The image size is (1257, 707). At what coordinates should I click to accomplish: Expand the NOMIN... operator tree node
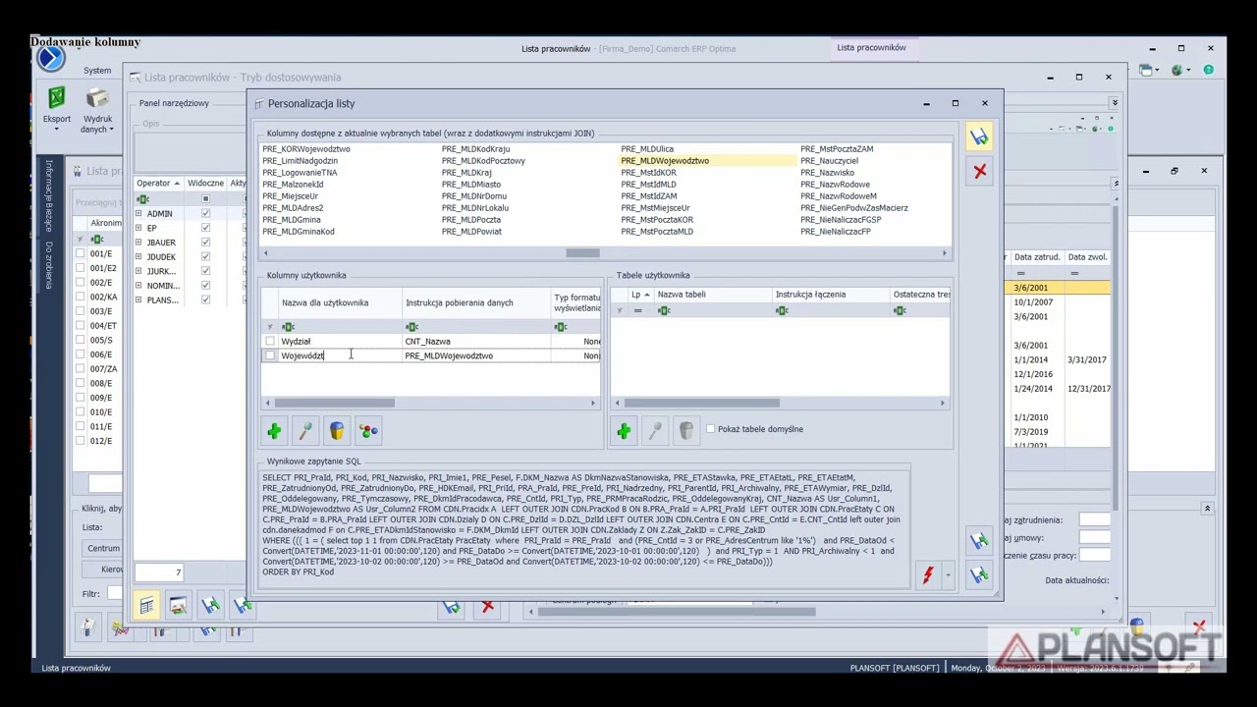tap(138, 286)
